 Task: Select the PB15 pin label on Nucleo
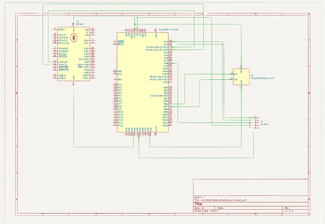[165, 125]
